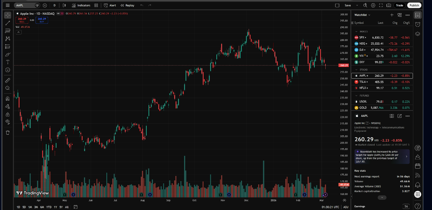The height and width of the screenshot is (210, 432).
Task: Select the patterns drawing tool
Action: 7,39
